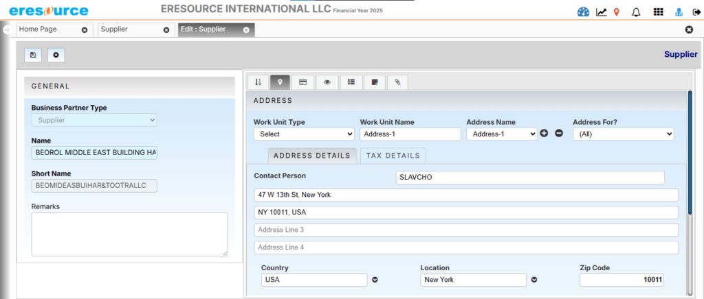This screenshot has width=704, height=299.
Task: Open the credit card payment tab
Action: point(302,82)
